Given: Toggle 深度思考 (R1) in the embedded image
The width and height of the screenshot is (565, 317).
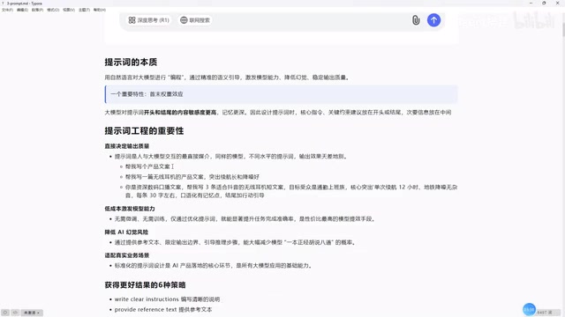Looking at the screenshot, I should pos(149,20).
